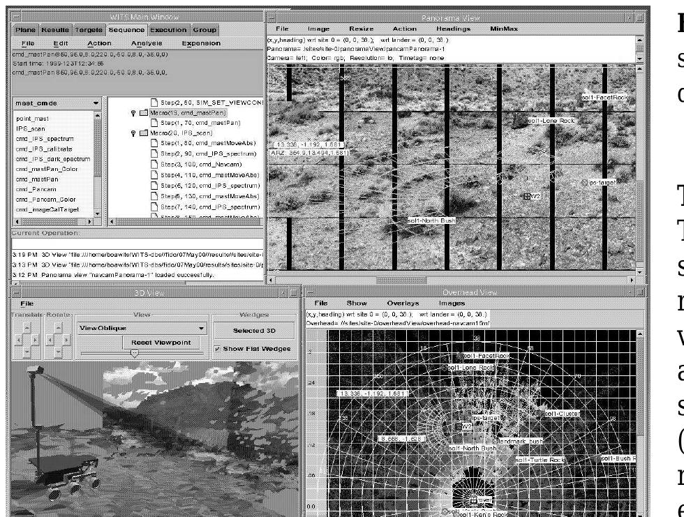The height and width of the screenshot is (517, 684).
Task: Toggle Show Flat Wedges checkbox
Action: click(217, 349)
